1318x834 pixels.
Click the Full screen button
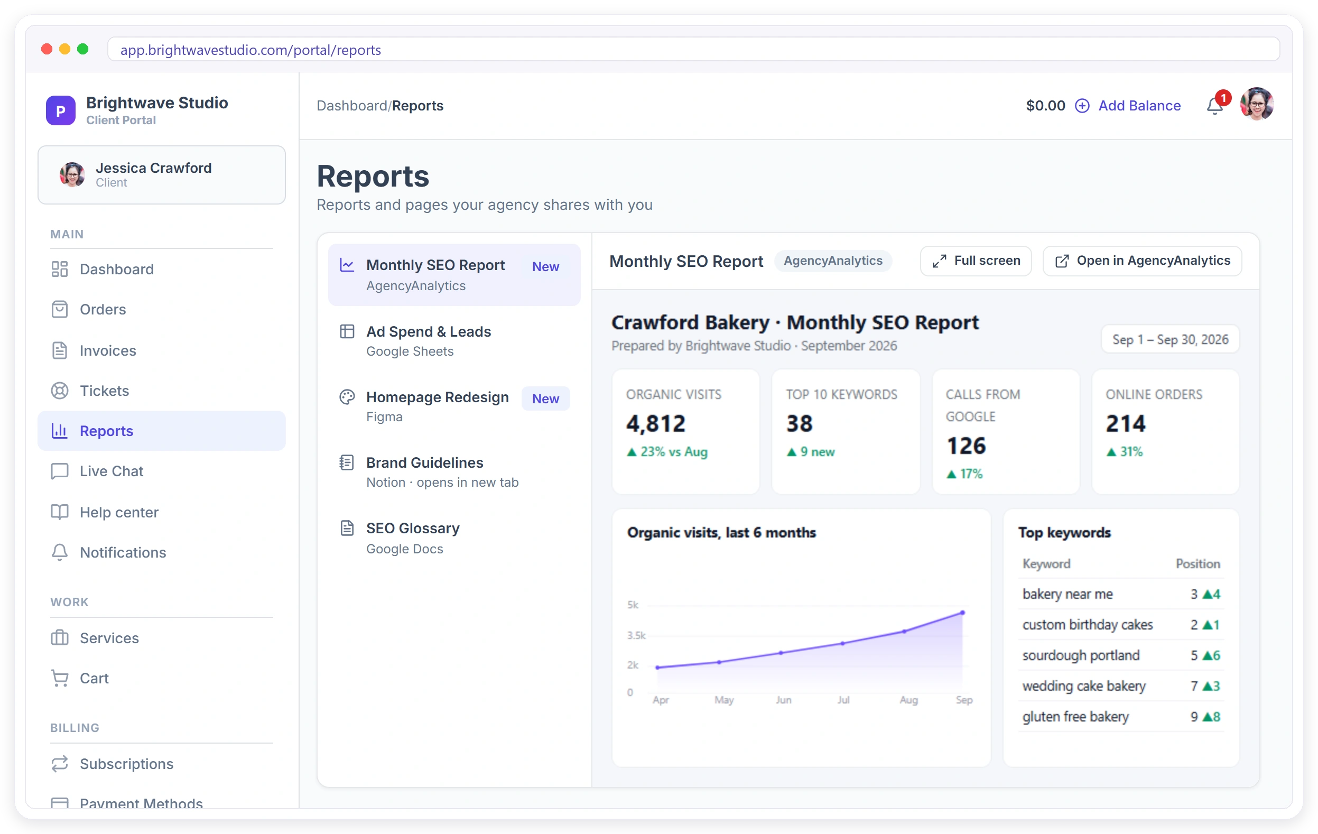coord(976,261)
